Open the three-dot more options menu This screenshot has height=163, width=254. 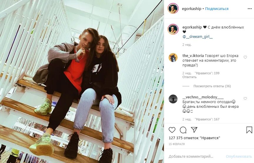[250, 9]
